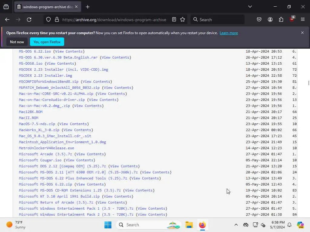Open uBlock extension icon with badge

click(x=292, y=19)
